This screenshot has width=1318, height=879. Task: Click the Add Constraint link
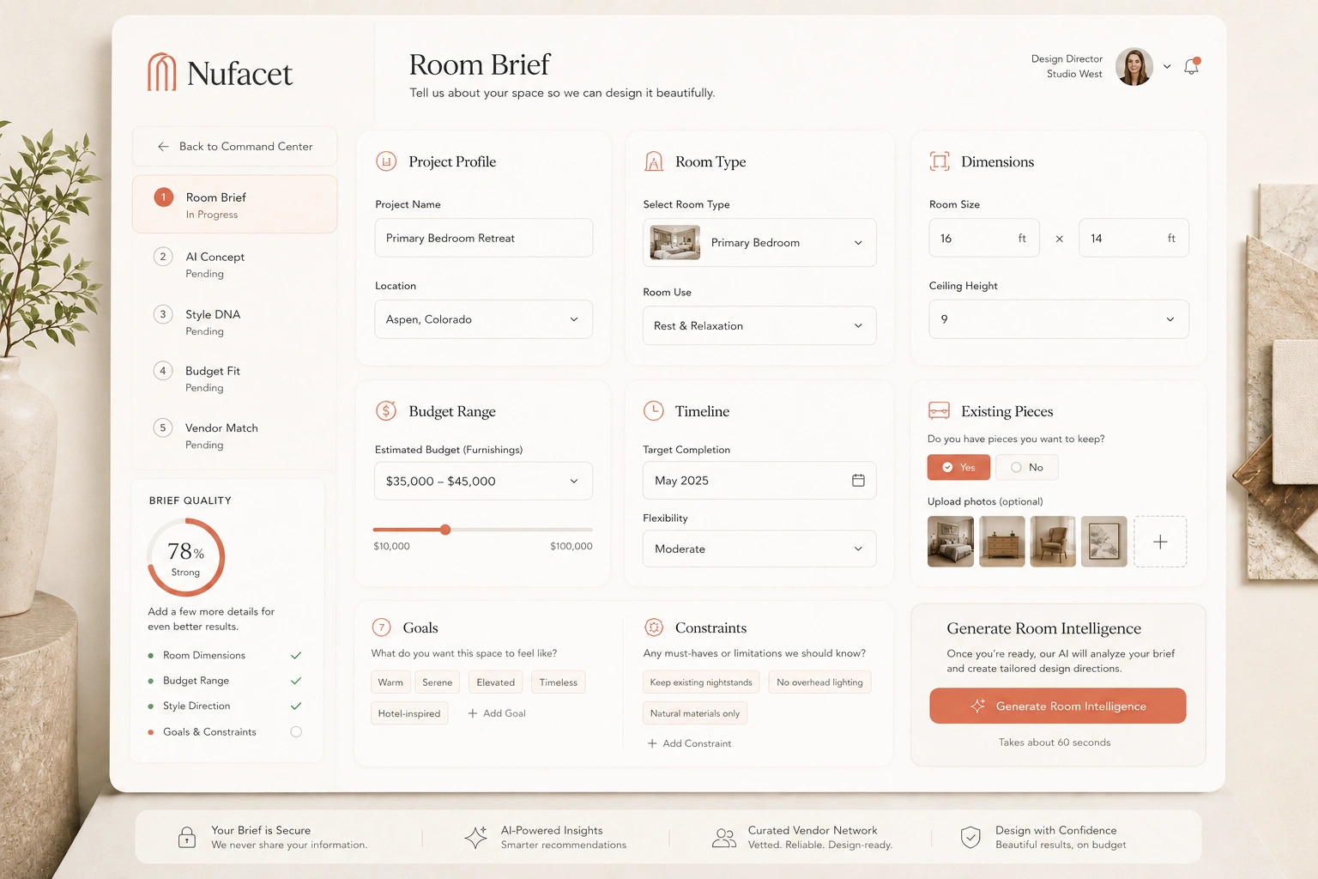(x=689, y=743)
